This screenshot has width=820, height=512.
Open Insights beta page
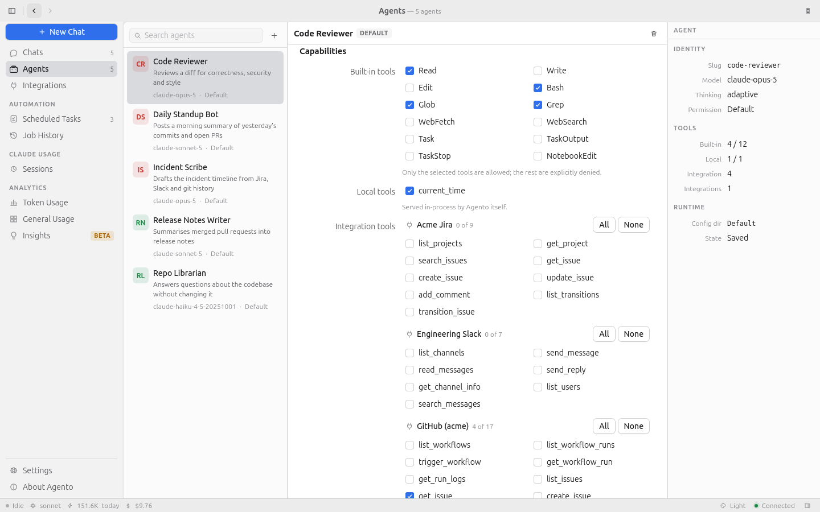(61, 236)
